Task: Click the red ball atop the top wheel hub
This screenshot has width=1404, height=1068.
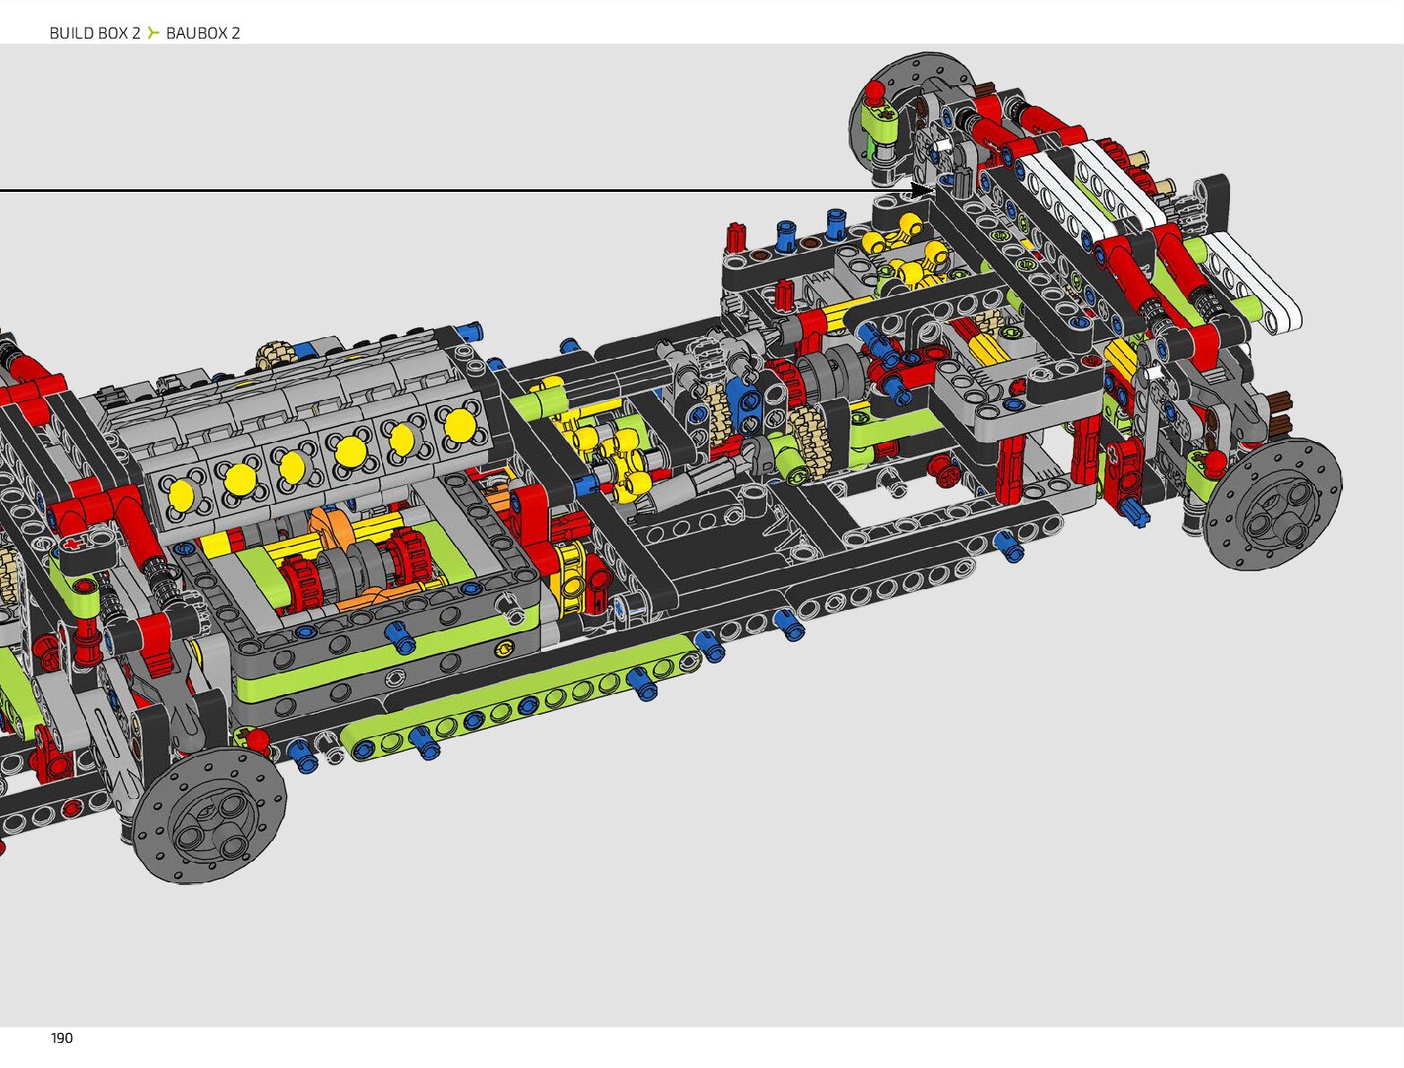Action: [874, 91]
